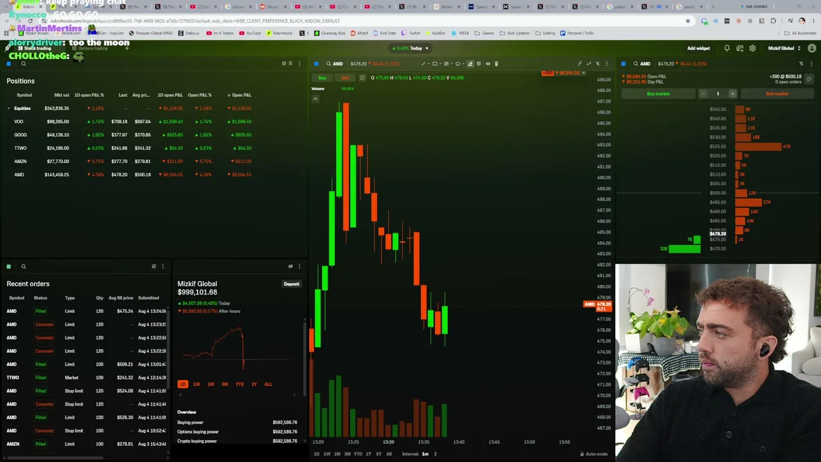Toggle hide balances in account widget

[291, 266]
